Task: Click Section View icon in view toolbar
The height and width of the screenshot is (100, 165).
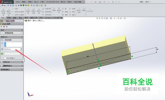Action: [104, 18]
